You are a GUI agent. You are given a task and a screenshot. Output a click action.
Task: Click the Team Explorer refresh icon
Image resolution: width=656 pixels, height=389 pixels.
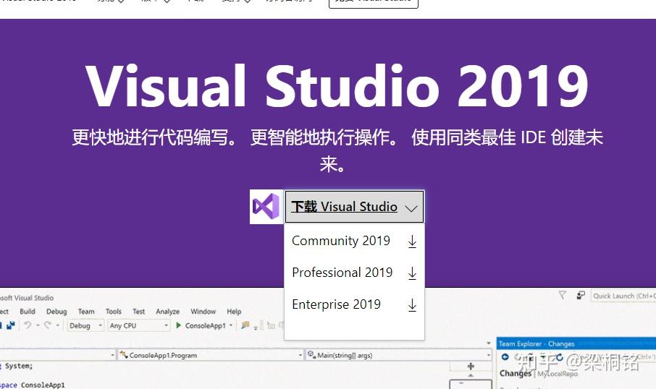point(560,357)
